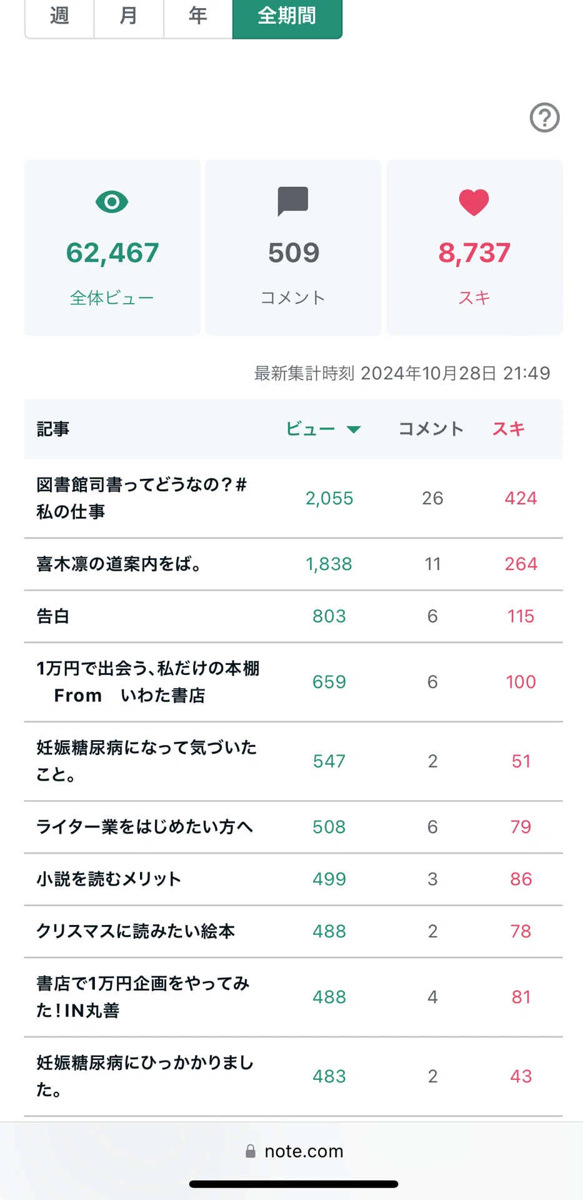This screenshot has width=583, height=1200.
Task: Tap the comment bubble icon
Action: coord(293,201)
